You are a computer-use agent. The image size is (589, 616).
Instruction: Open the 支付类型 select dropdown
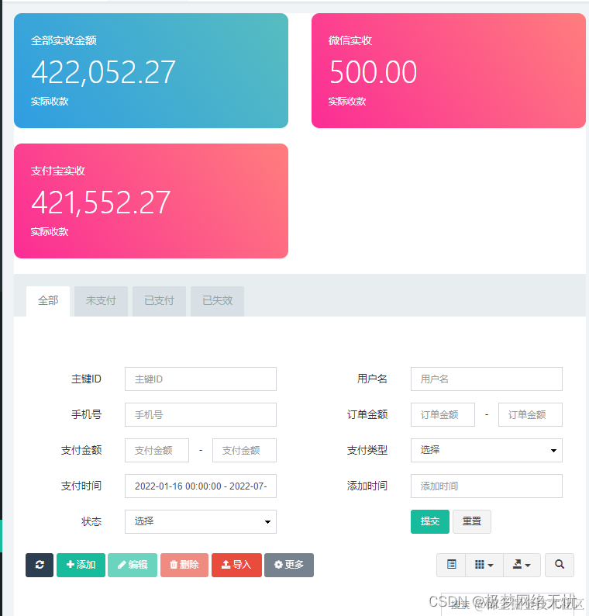click(487, 451)
